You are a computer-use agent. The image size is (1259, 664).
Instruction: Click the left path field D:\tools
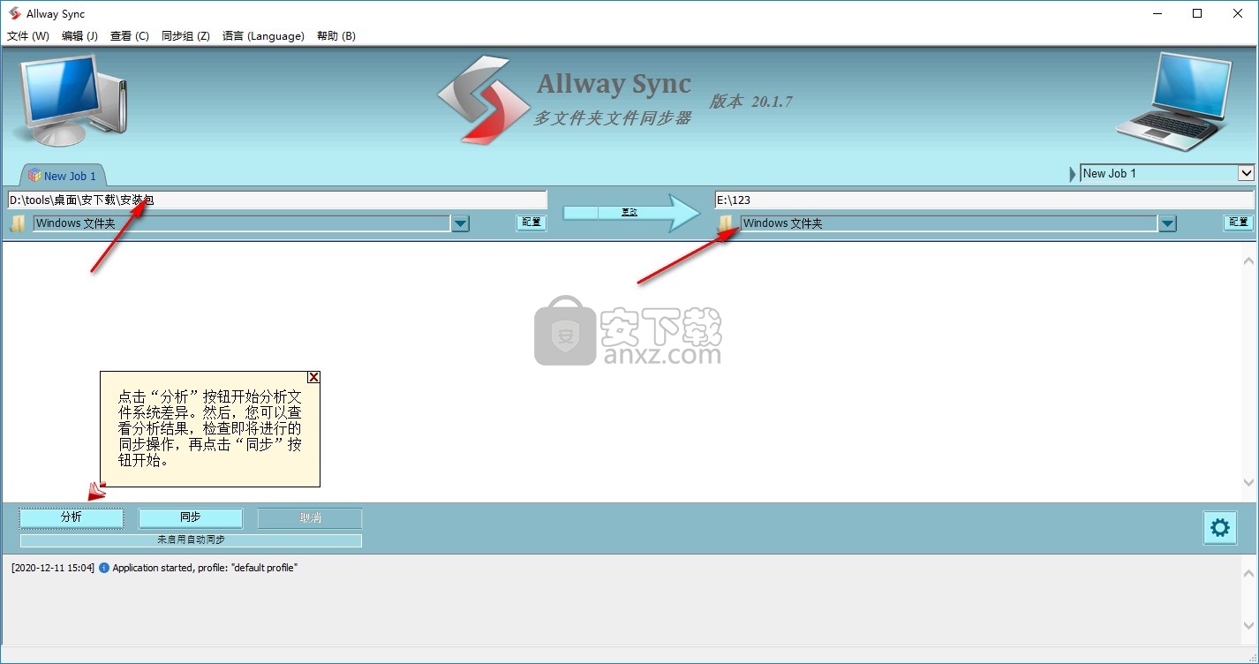click(x=277, y=200)
